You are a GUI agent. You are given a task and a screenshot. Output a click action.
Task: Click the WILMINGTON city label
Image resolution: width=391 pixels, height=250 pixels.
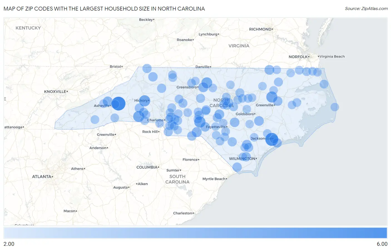242,159
